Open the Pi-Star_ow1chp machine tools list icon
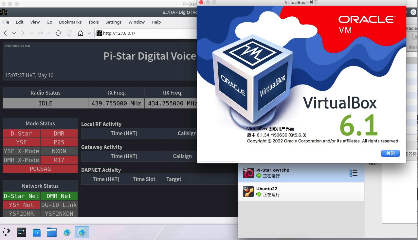Viewport: 418px width, 240px height. click(x=354, y=173)
